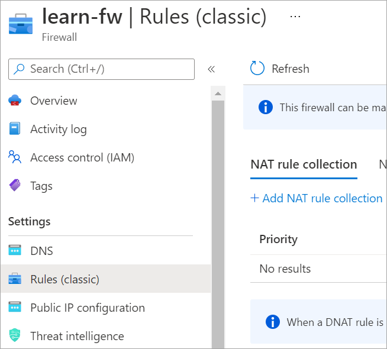Click the Refresh circular arrow icon

pos(257,68)
